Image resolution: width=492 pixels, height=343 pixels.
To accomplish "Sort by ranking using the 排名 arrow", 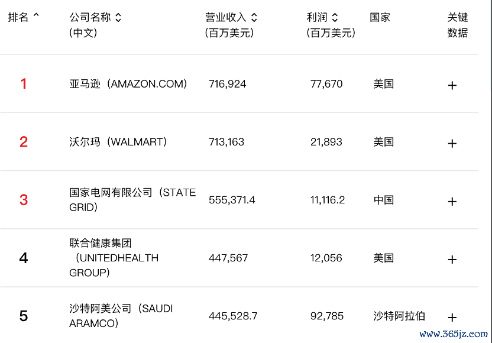I will (x=36, y=15).
